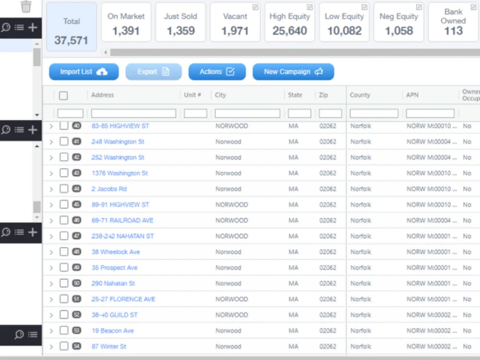The width and height of the screenshot is (480, 360).
Task: Click the edit icon on Neg Equity card
Action: (419, 7)
